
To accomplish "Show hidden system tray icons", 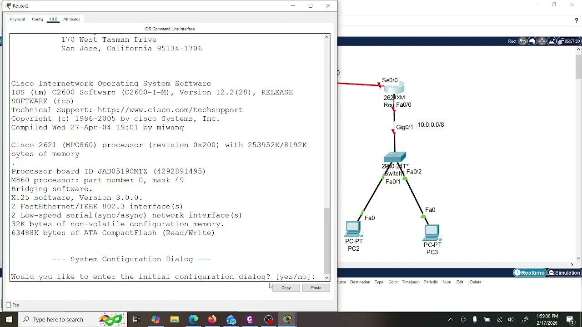I will 451,319.
